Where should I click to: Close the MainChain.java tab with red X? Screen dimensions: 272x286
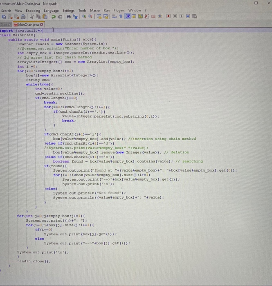(42, 25)
